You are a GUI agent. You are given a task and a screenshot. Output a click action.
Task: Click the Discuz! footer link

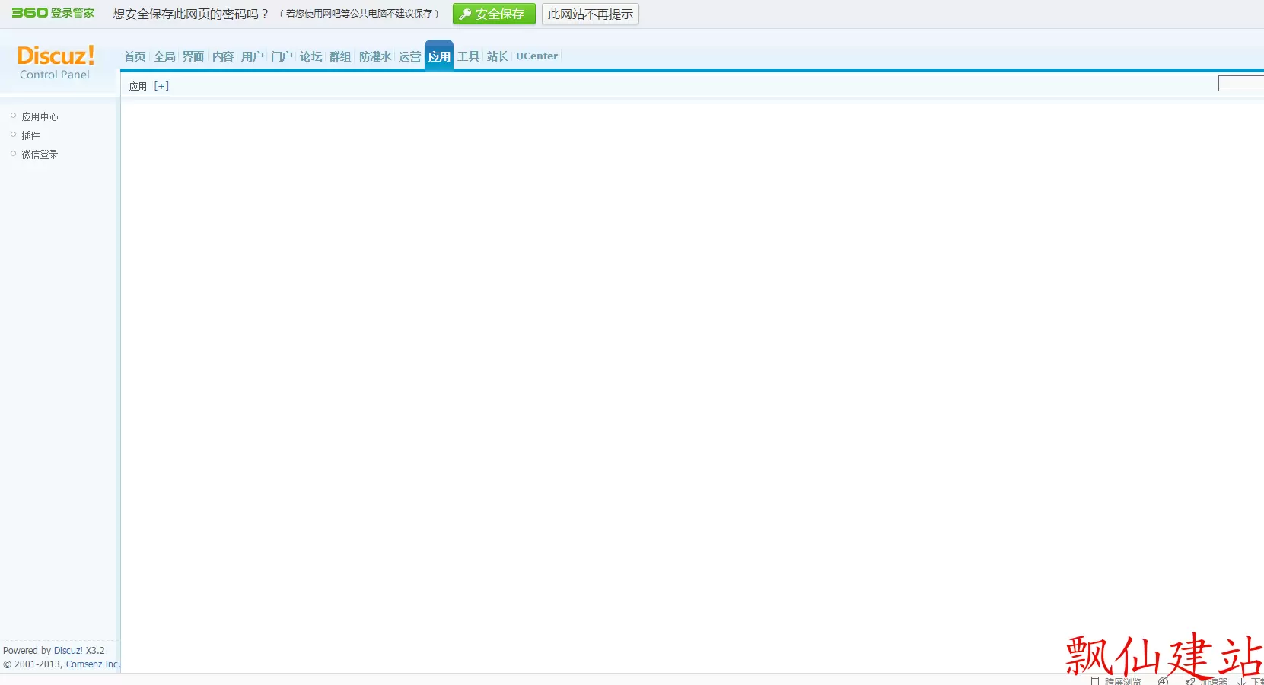[68, 651]
